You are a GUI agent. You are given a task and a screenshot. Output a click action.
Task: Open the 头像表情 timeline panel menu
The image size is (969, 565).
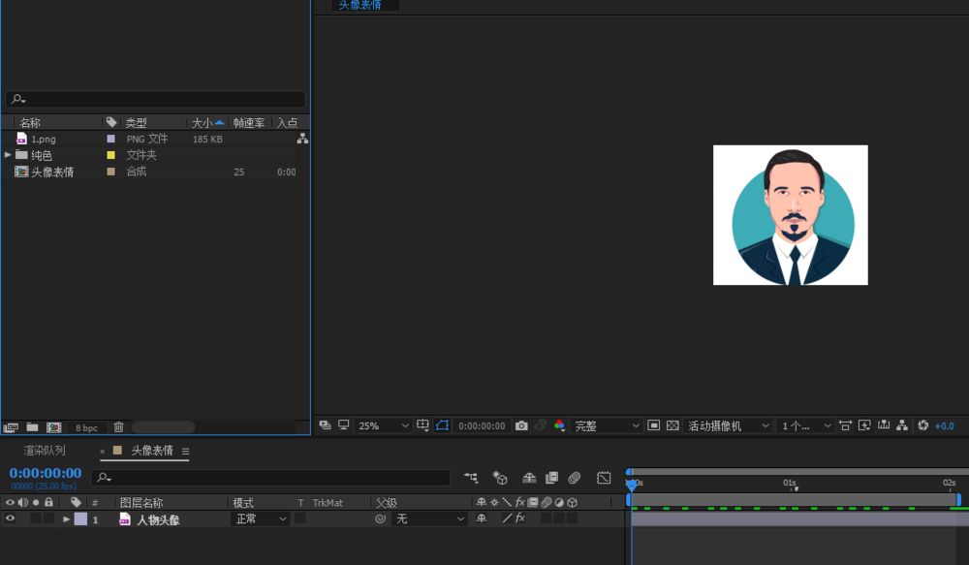[185, 452]
